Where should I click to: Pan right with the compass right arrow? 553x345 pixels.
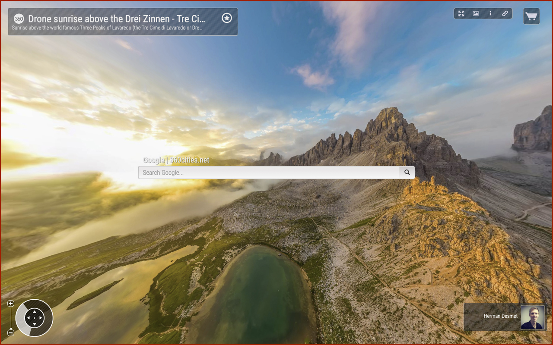(x=41, y=318)
